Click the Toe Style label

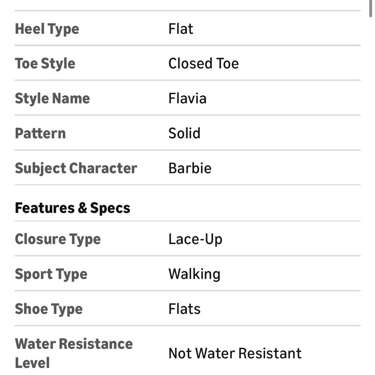pos(45,63)
